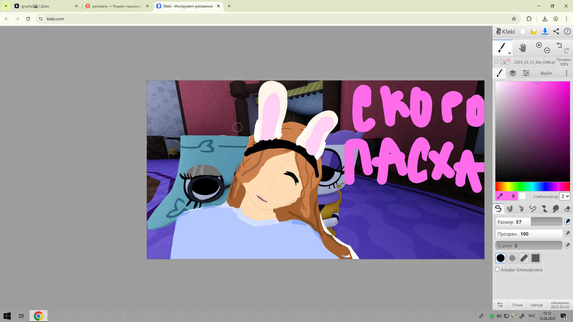The width and height of the screenshot is (573, 322).
Task: Choose the calligraphy slanted brush tip
Action: (x=524, y=258)
